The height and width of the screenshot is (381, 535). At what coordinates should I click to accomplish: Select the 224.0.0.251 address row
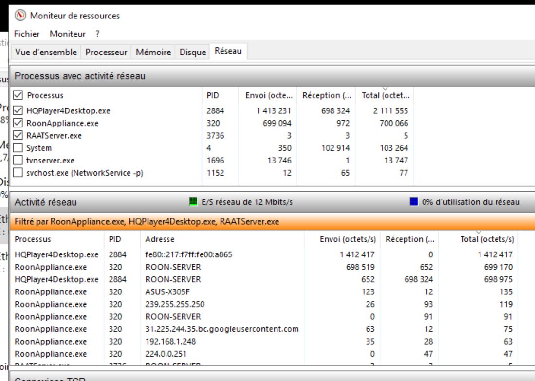tap(264, 354)
